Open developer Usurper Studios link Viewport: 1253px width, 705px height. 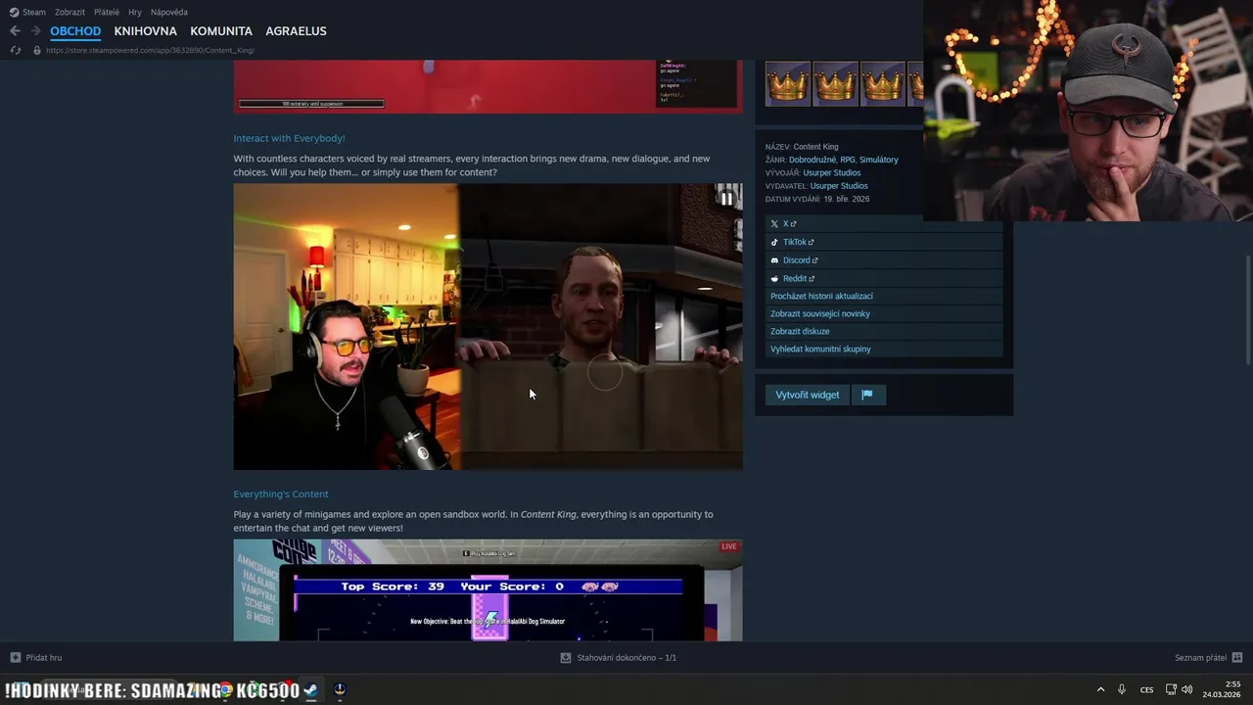click(832, 172)
